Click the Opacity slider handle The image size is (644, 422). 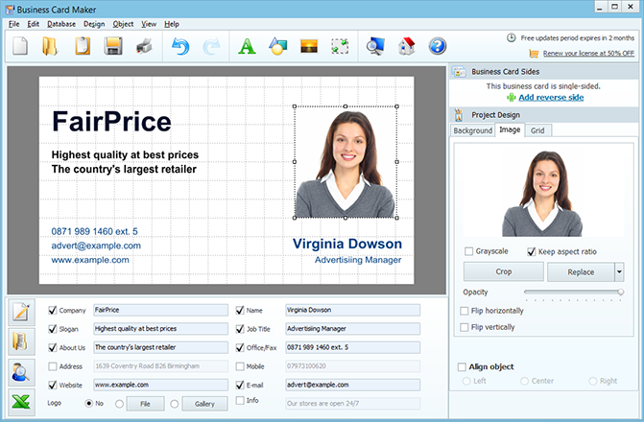[621, 292]
